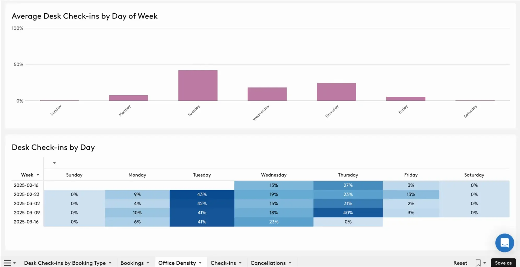Screen dimensions: 520x267
Task: Open the Desk Check-ins by Booking Type tab
Action: coord(65,263)
